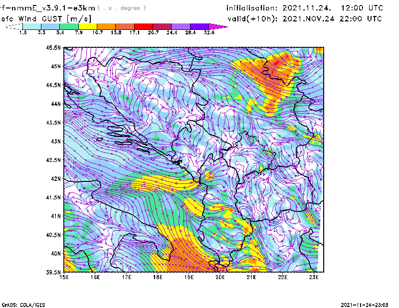Click the light blue 3.3–5.4 legend swatch
This screenshot has width=399, height=308.
50,26
